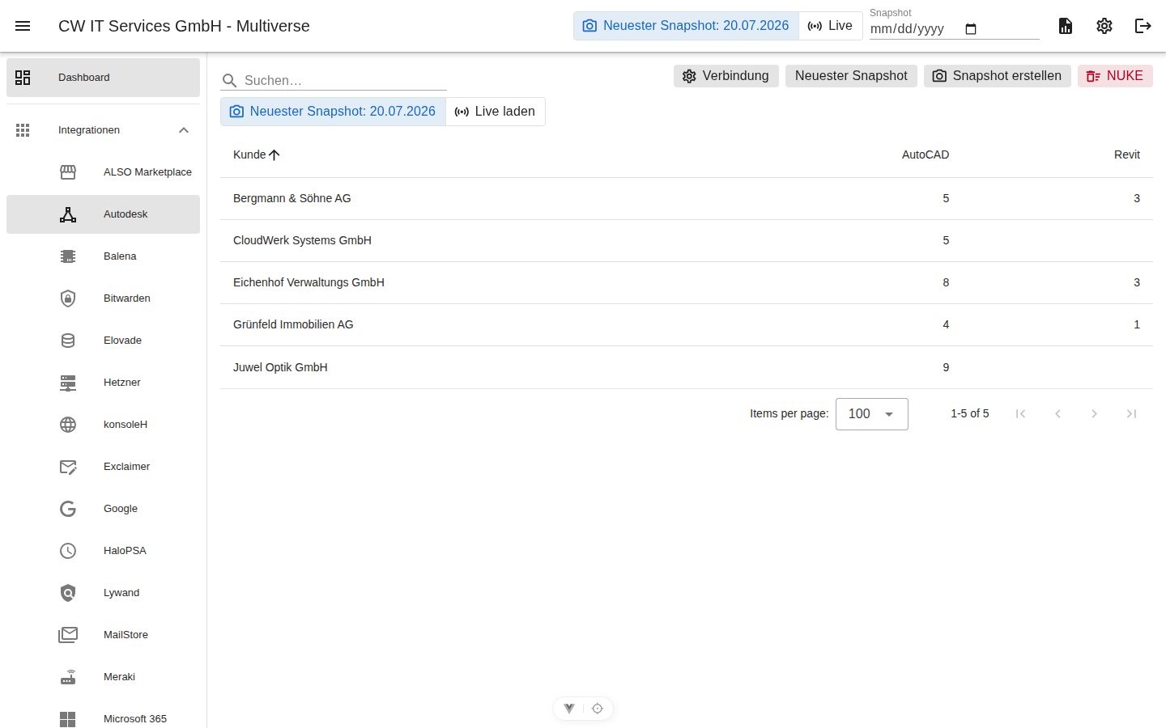1166x728 pixels.
Task: Click the logout icon in header
Action: (x=1143, y=26)
